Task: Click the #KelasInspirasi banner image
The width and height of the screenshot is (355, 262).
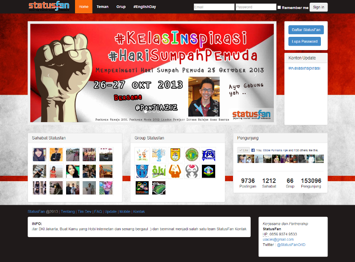Action: pyautogui.click(x=152, y=73)
